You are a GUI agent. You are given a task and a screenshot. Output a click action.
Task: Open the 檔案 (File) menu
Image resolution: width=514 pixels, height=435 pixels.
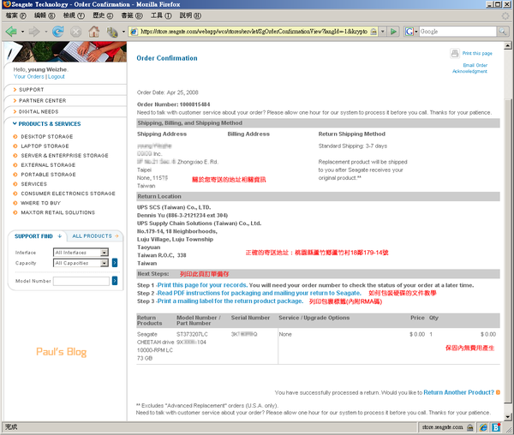click(15, 15)
